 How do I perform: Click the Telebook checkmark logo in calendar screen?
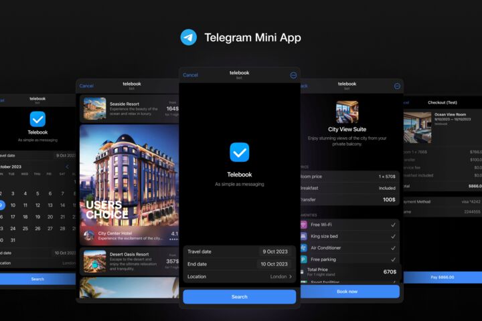point(37,119)
